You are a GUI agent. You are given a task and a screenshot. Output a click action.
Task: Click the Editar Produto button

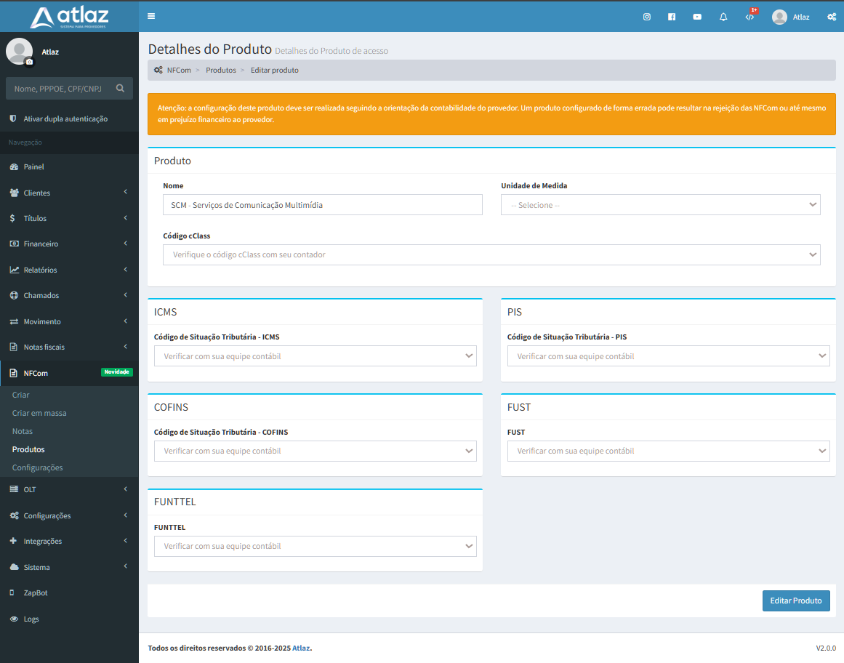(795, 600)
